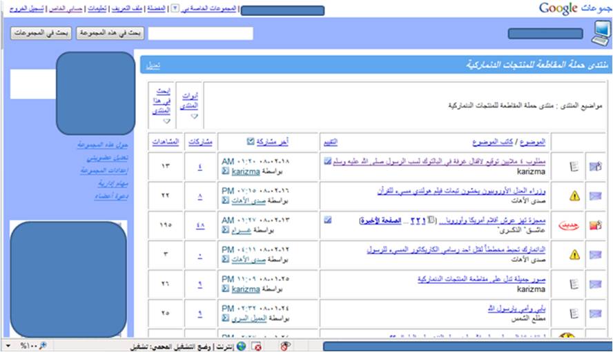Open the my-groups dropdown arrow in top bar
The image size is (613, 352).
(174, 9)
